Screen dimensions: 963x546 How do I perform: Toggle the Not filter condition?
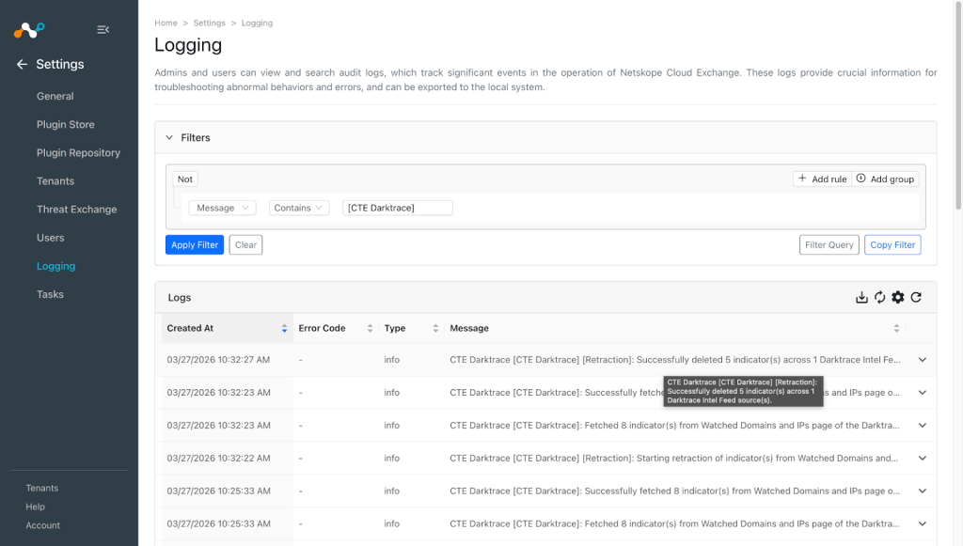point(185,179)
